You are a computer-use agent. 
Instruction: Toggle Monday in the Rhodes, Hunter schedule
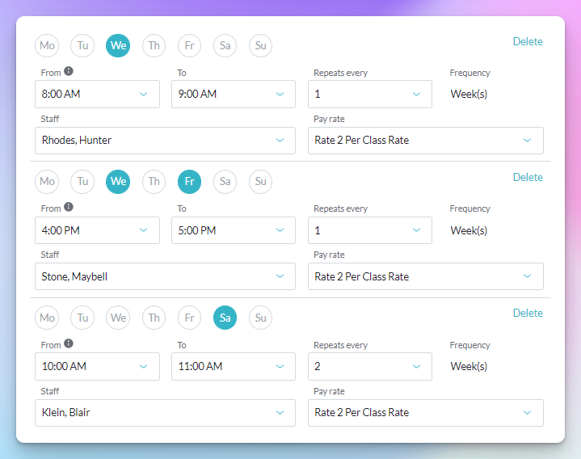(47, 45)
